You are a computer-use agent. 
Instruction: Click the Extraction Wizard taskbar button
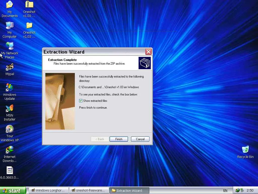(129, 190)
